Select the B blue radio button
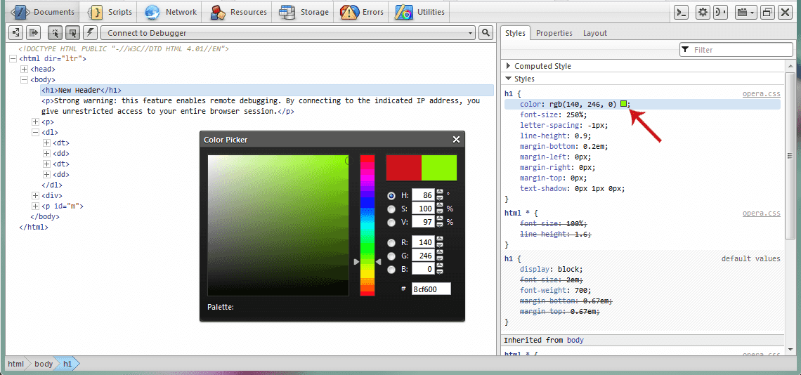801x375 pixels. click(391, 269)
